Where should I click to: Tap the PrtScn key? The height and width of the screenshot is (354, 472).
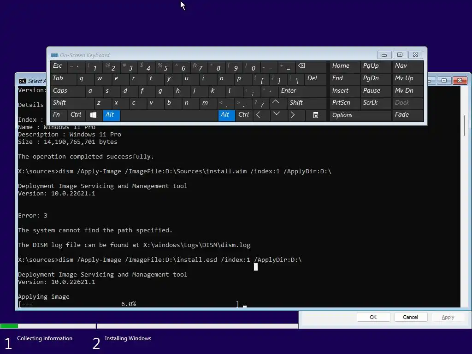tap(345, 103)
